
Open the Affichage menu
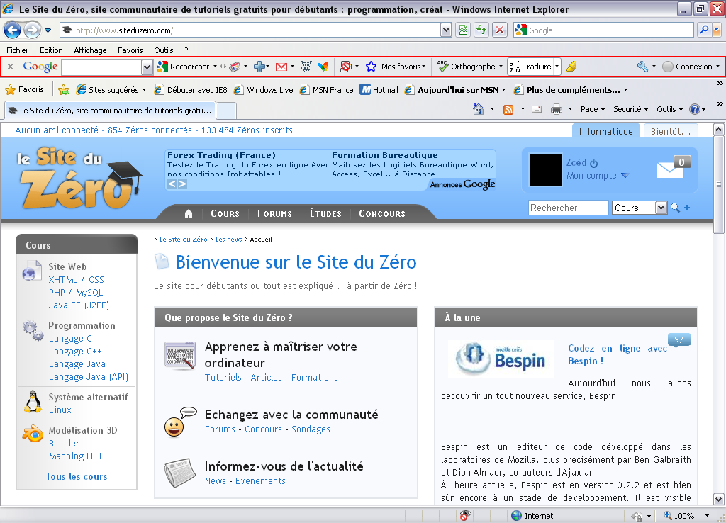[90, 50]
